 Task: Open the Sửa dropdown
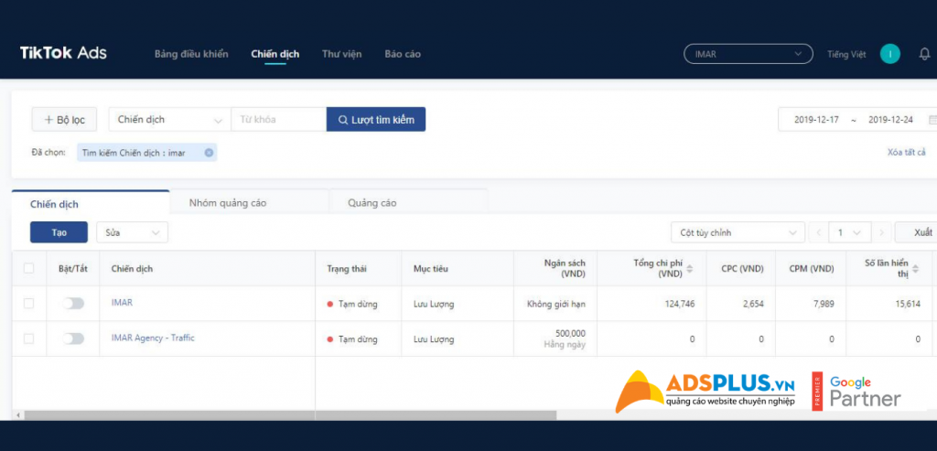point(132,232)
